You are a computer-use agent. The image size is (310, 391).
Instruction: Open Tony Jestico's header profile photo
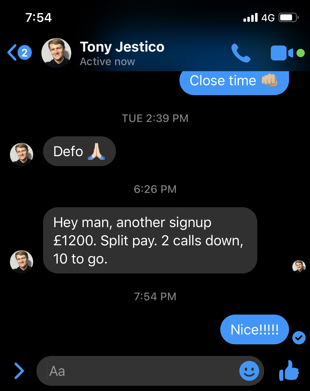click(56, 53)
